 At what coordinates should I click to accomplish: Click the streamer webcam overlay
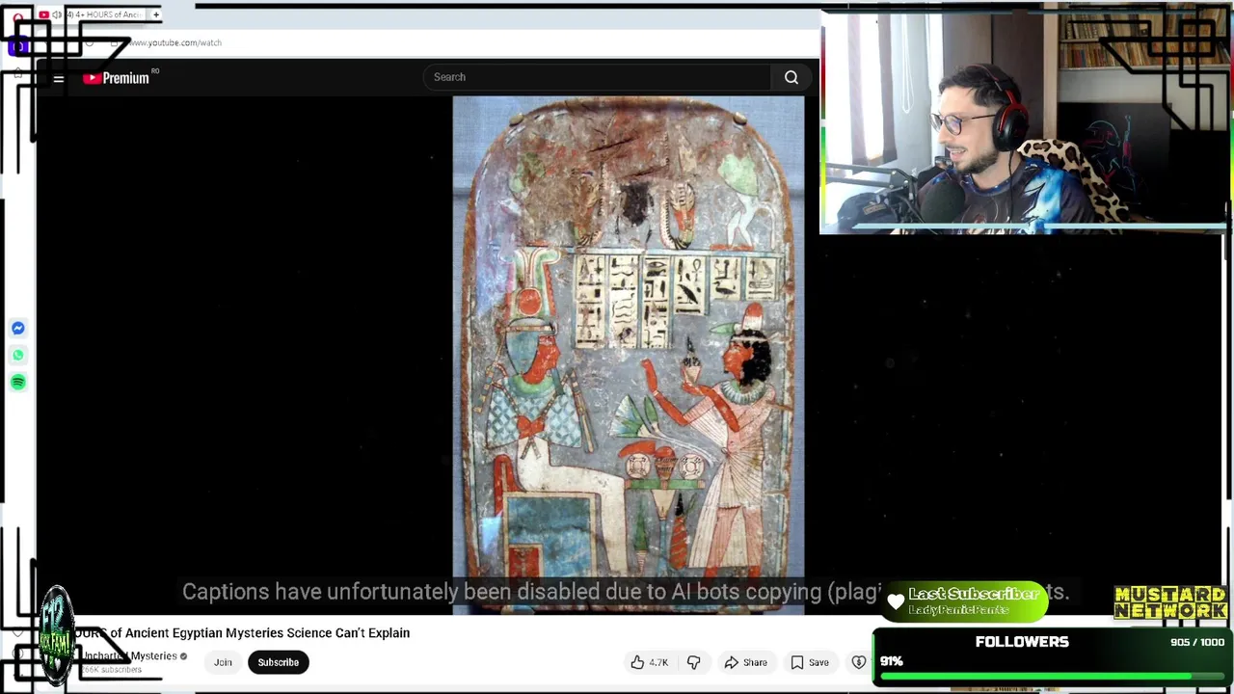click(1025, 122)
